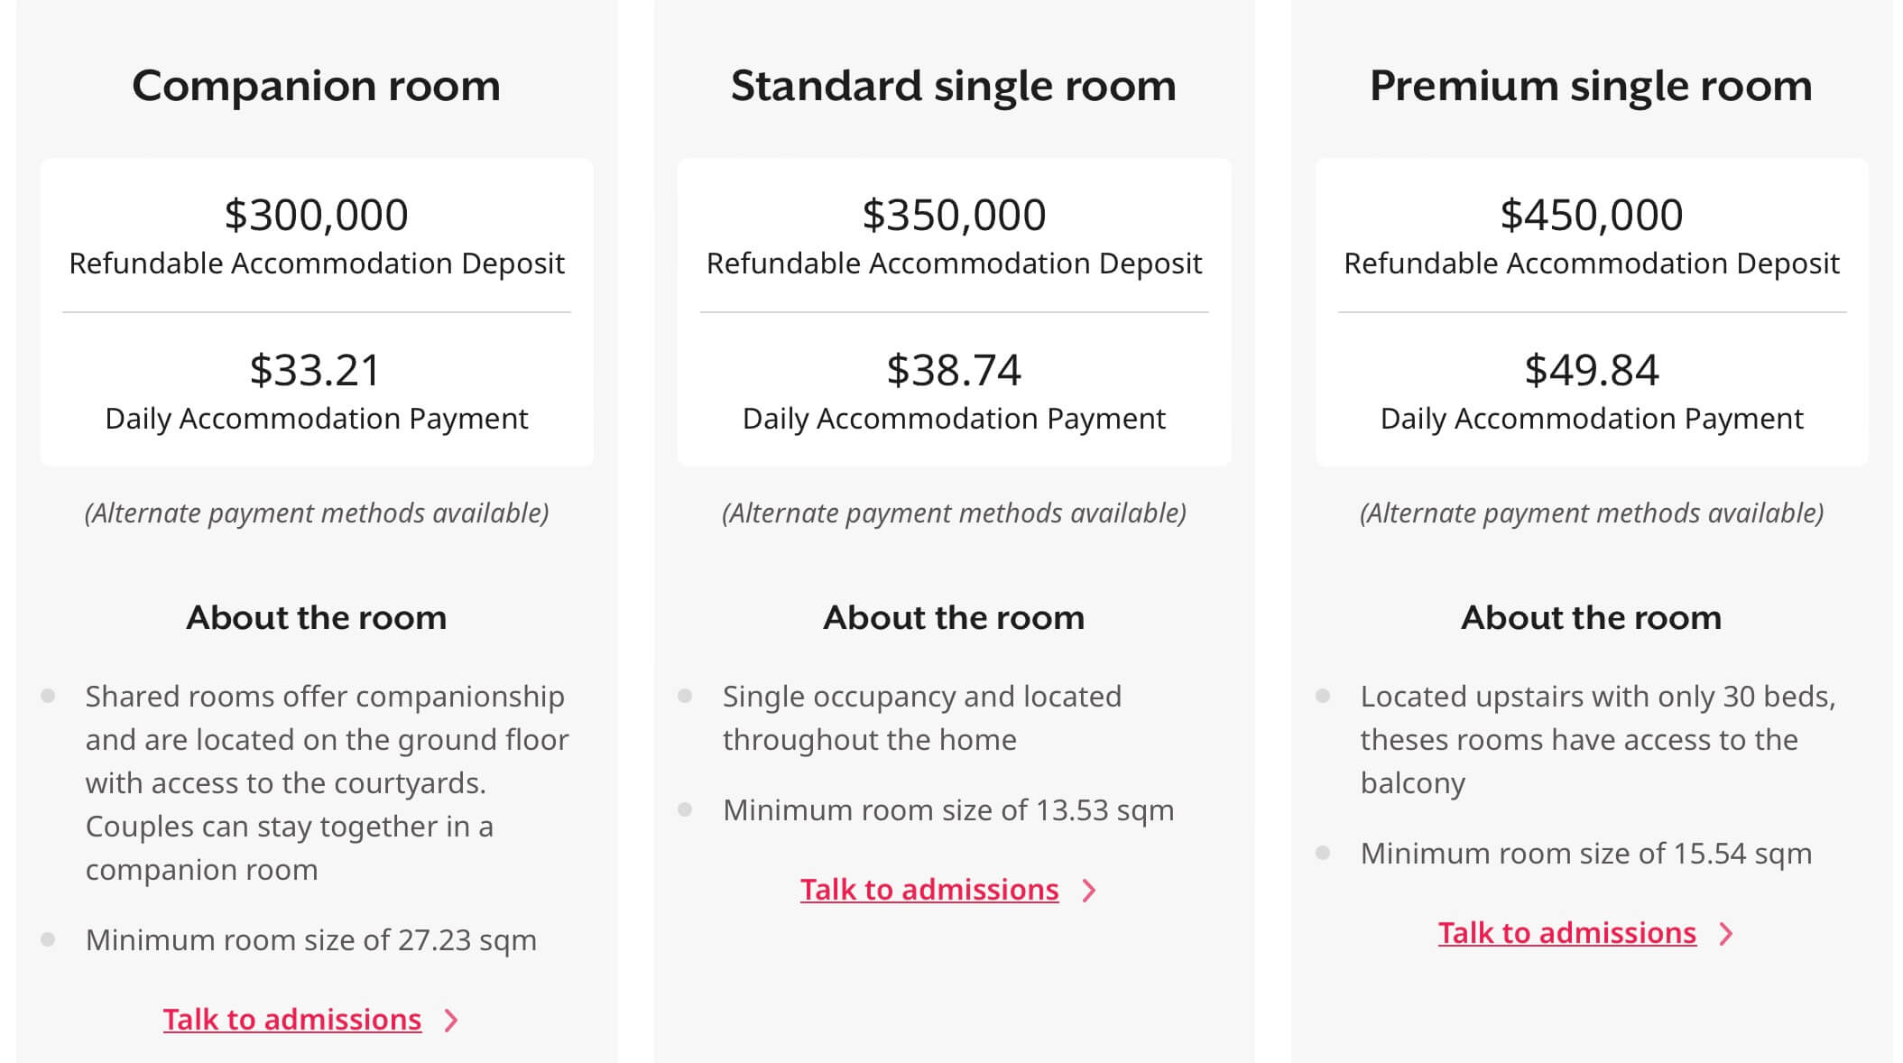The image size is (1903, 1063).
Task: Click the $300,000 deposit amount
Action: click(316, 215)
